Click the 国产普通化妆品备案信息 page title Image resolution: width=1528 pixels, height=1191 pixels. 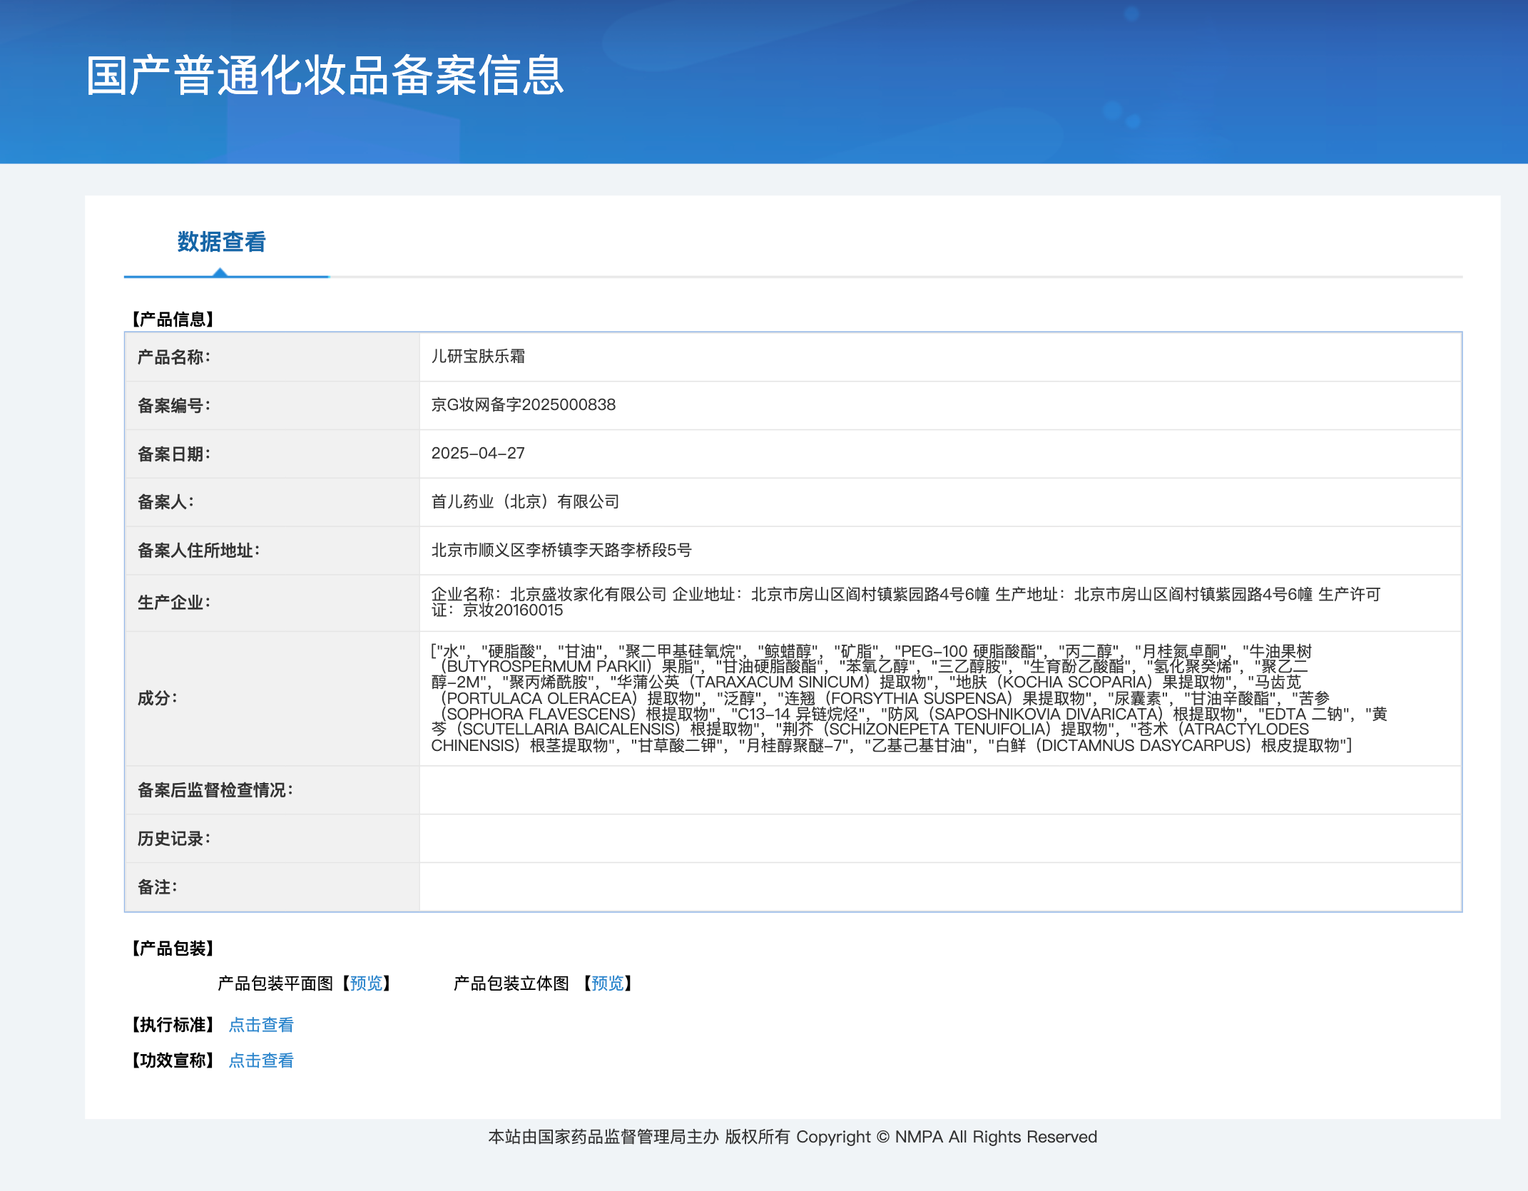click(325, 76)
